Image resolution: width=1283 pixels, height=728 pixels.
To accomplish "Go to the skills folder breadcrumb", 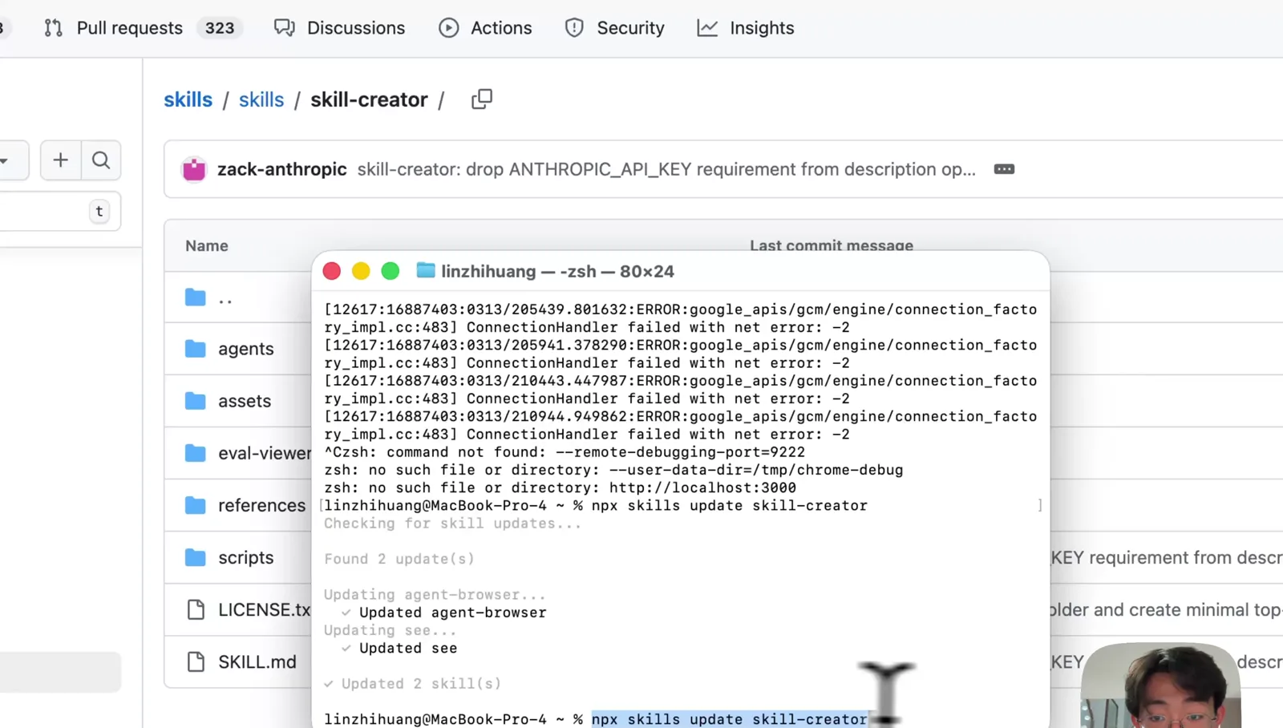I will [261, 99].
